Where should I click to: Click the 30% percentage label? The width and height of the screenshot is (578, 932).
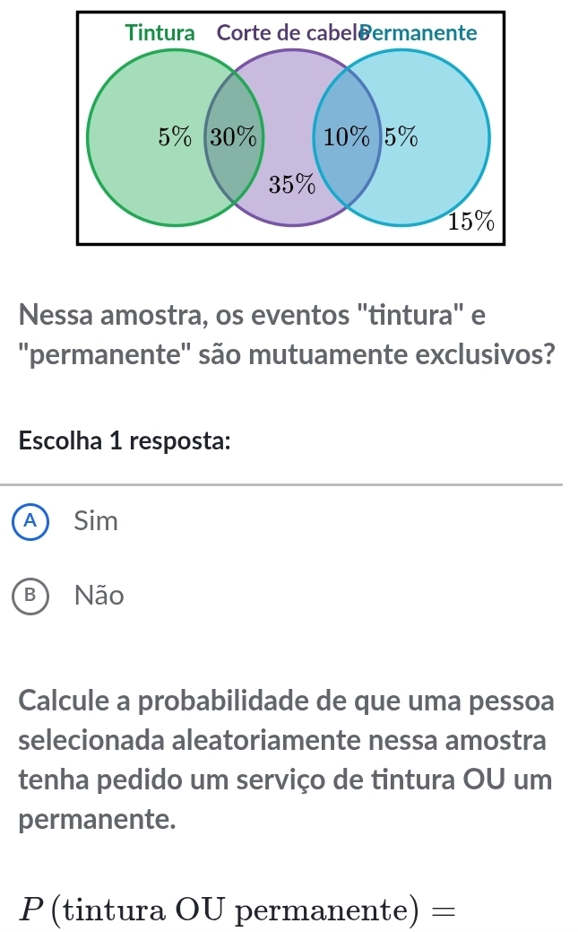pyautogui.click(x=235, y=137)
